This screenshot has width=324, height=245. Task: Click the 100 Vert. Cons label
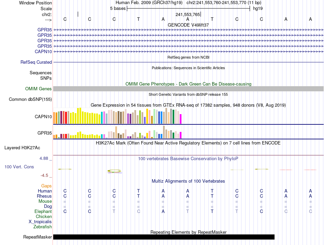19,167
